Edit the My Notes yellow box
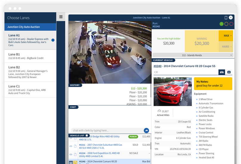The width and height of the screenshot is (241, 164). pyautogui.click(x=213, y=84)
